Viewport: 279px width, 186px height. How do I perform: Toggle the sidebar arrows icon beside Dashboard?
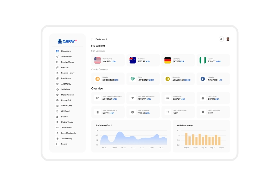(92, 39)
